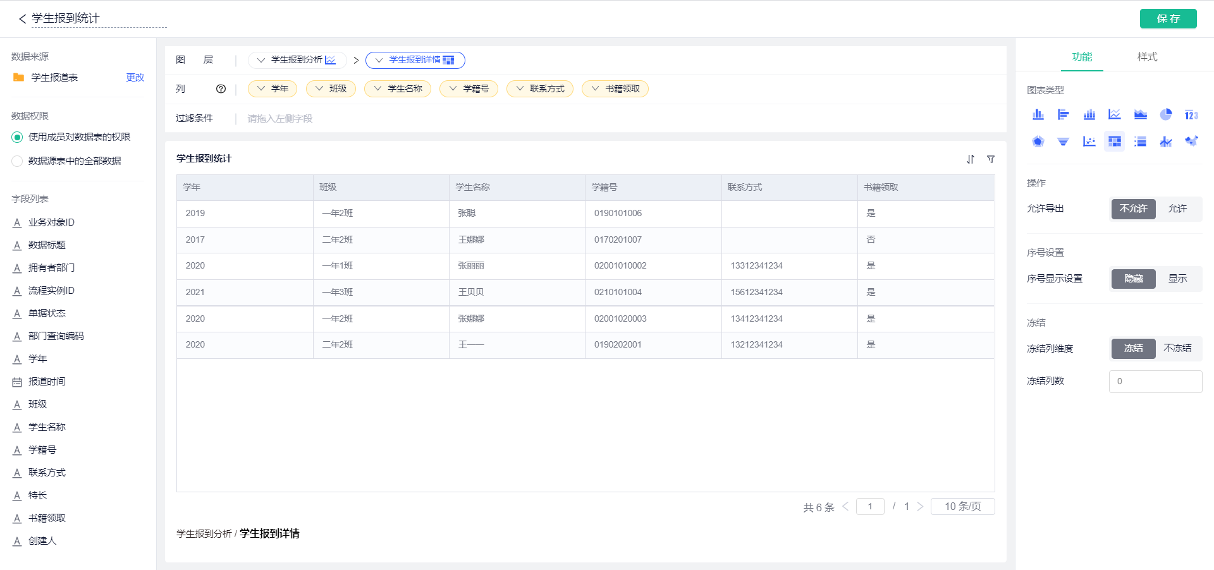Set allow export to 不允许

click(1133, 209)
